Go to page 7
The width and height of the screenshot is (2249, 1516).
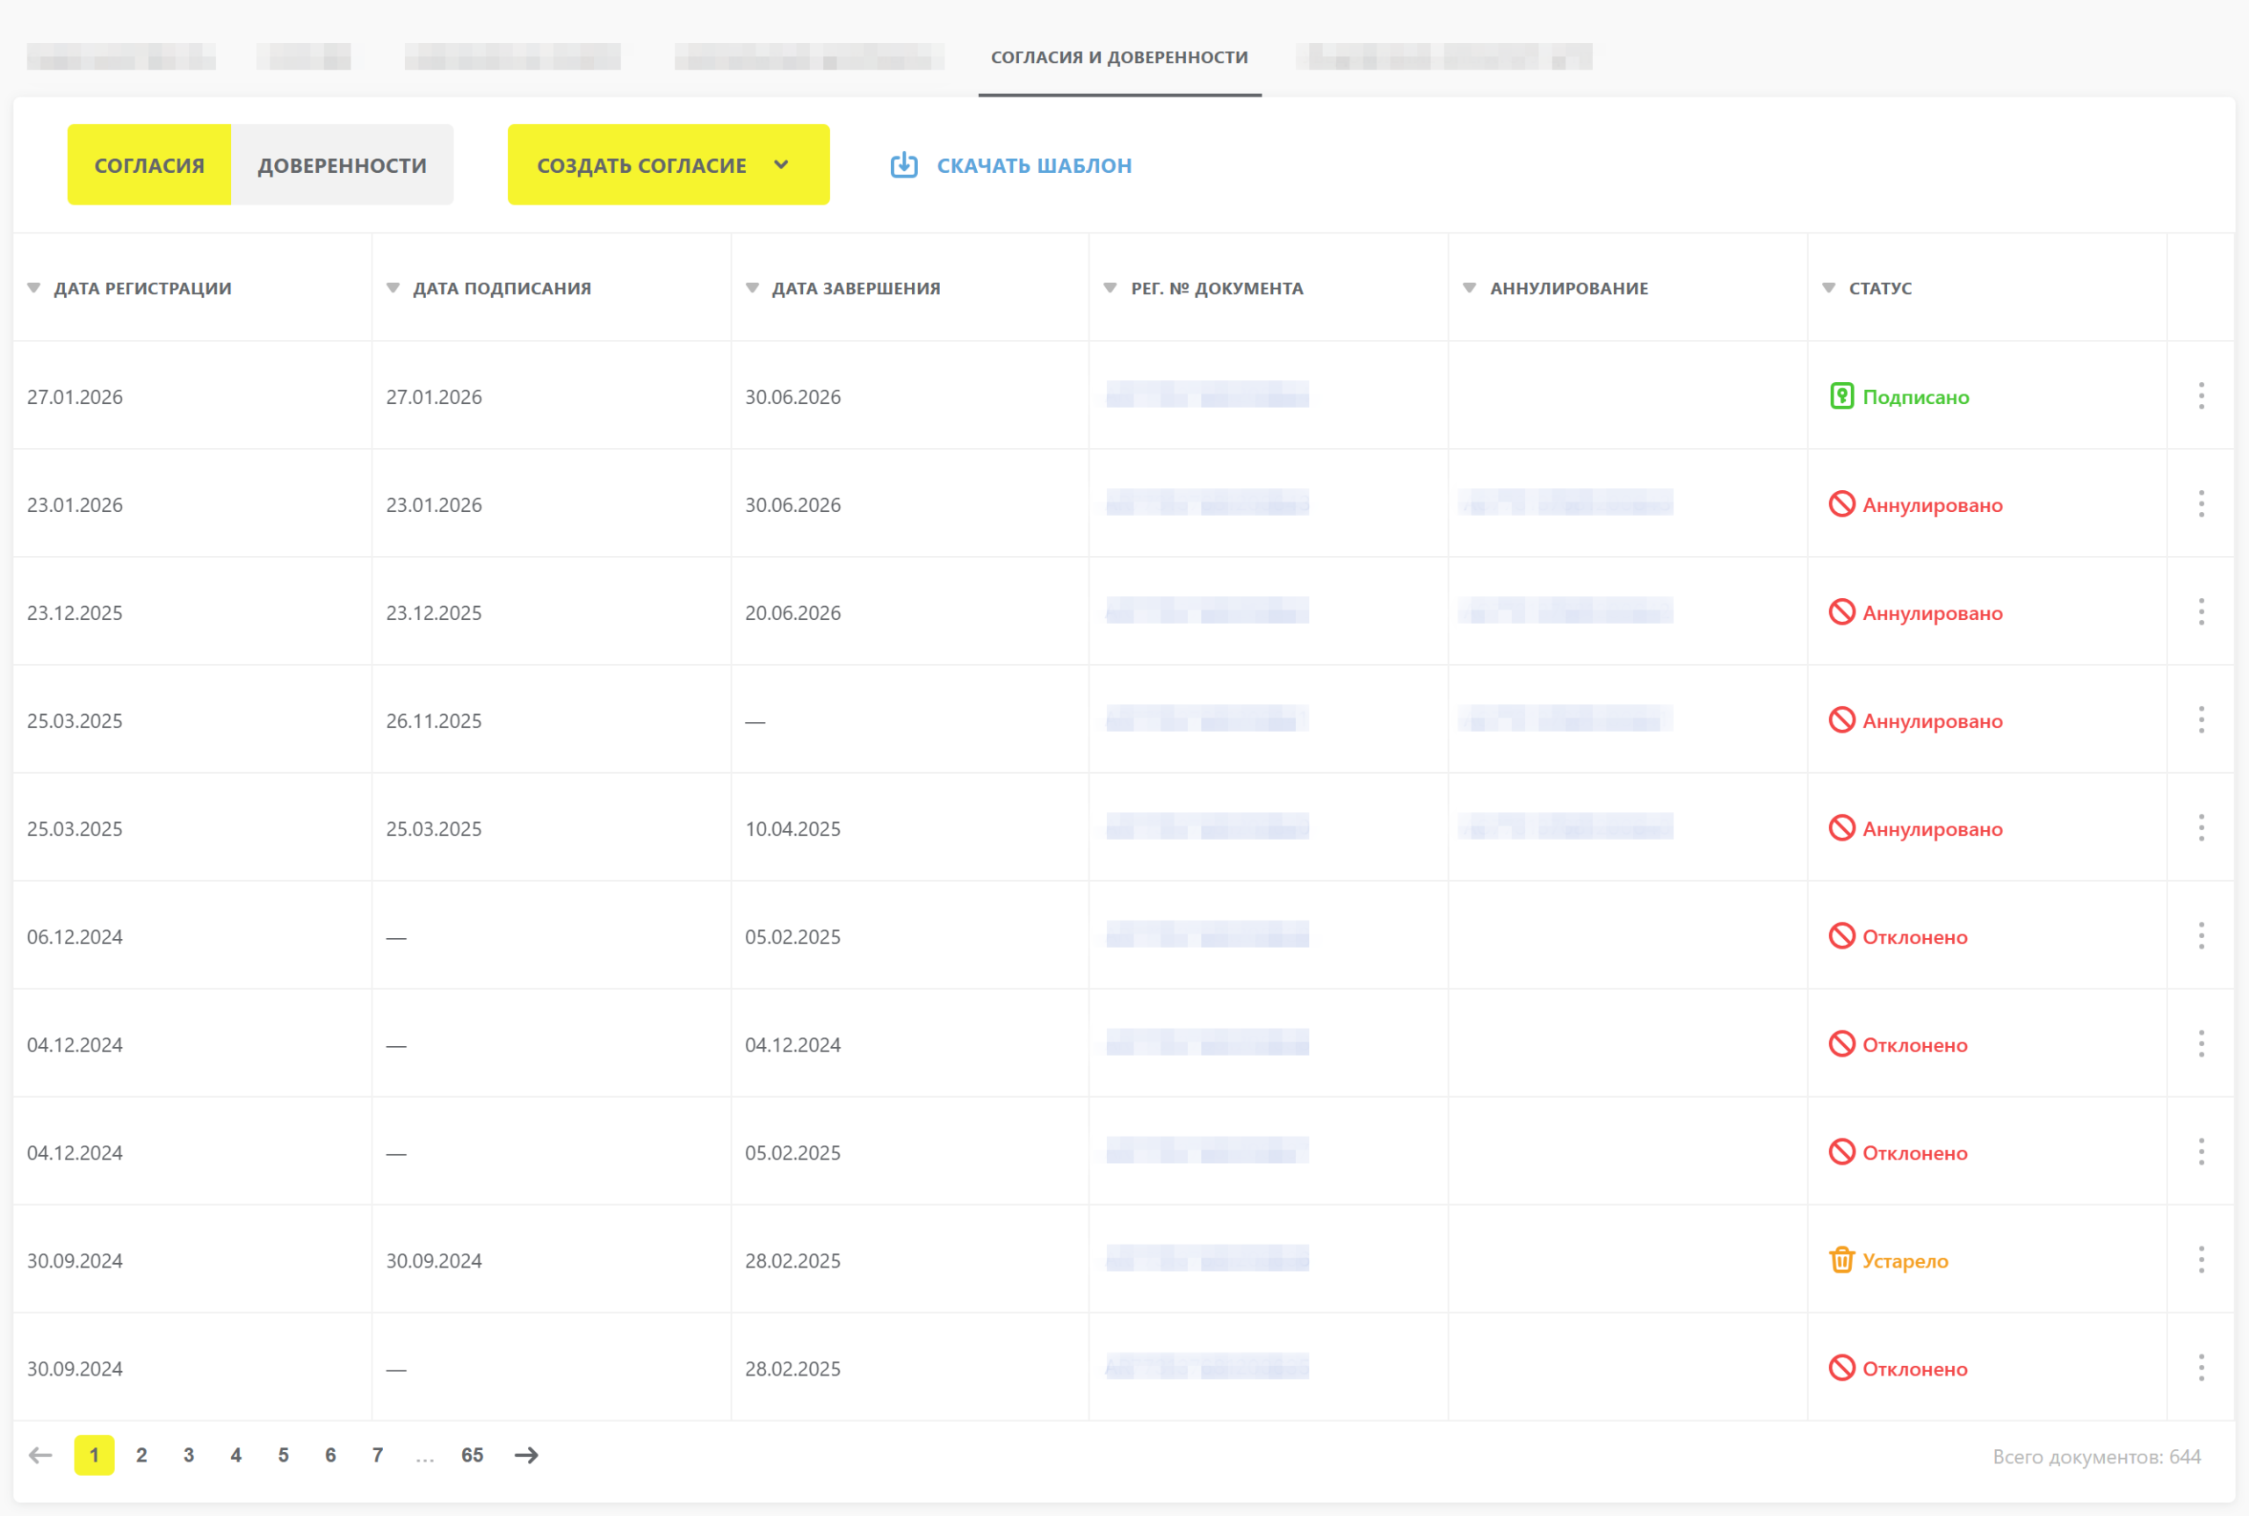pyautogui.click(x=377, y=1455)
